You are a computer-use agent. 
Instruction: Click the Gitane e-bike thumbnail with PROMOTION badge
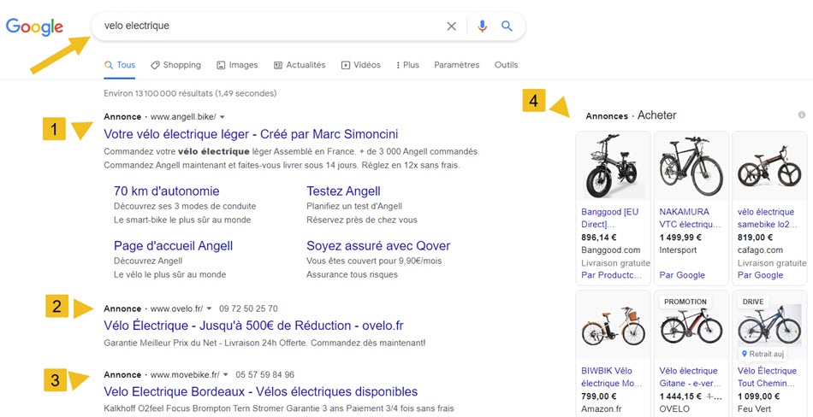(691, 327)
